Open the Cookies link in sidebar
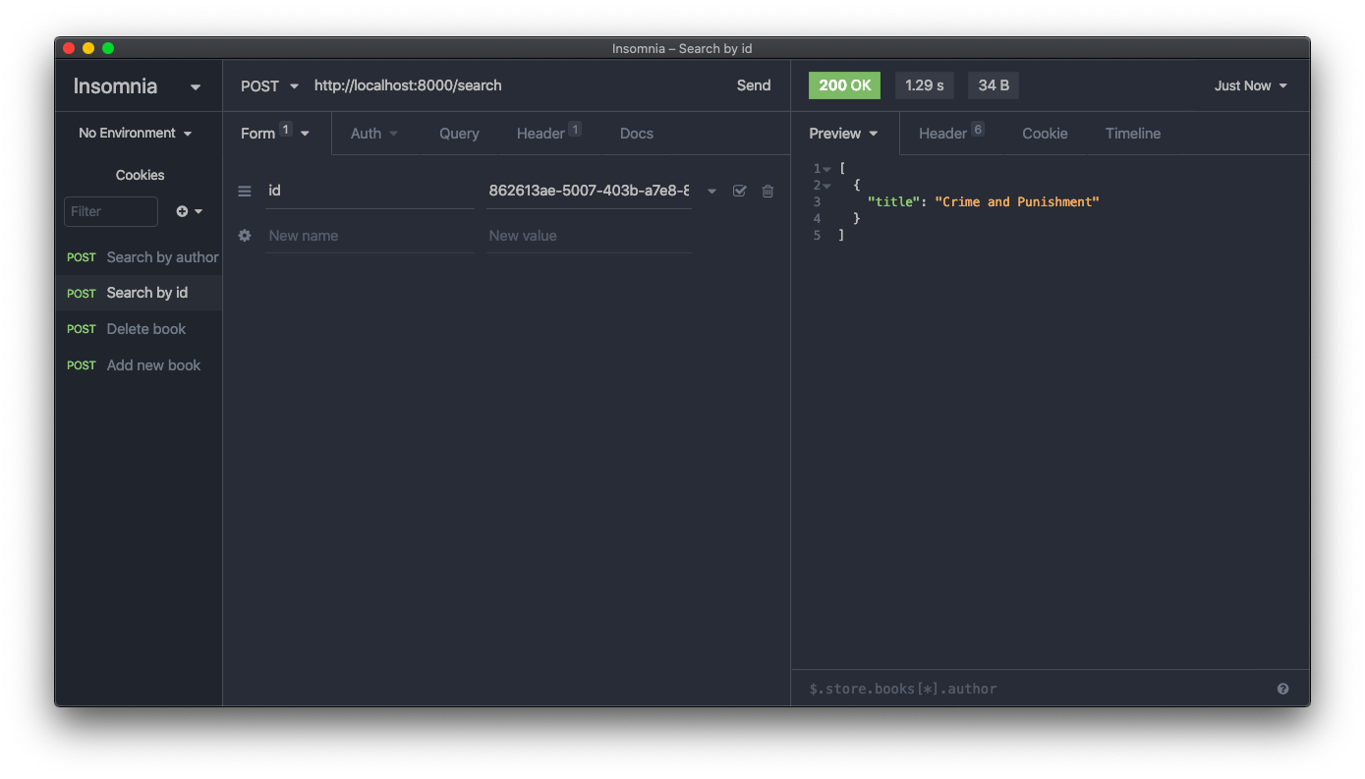This screenshot has width=1365, height=779. (140, 175)
